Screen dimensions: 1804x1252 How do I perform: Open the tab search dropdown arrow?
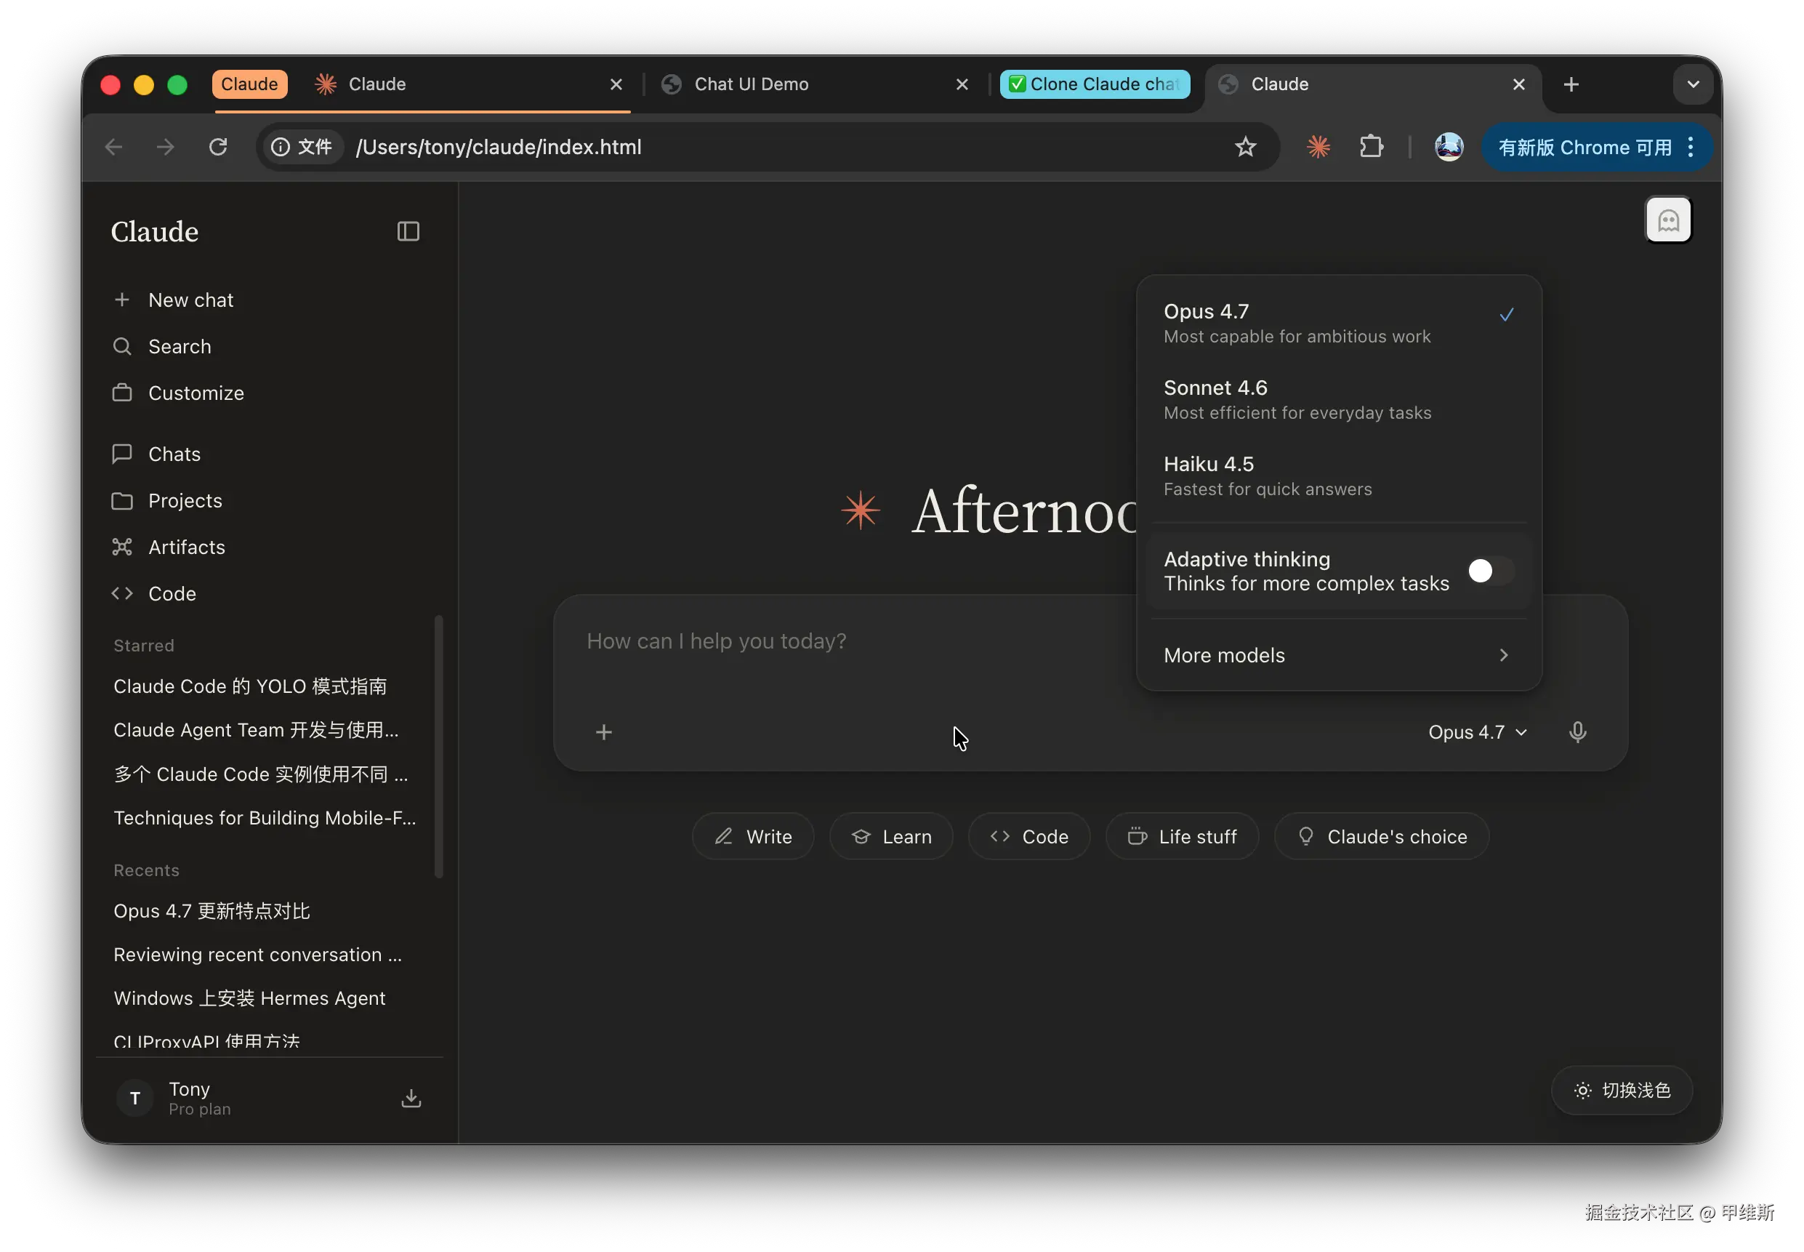(1693, 84)
